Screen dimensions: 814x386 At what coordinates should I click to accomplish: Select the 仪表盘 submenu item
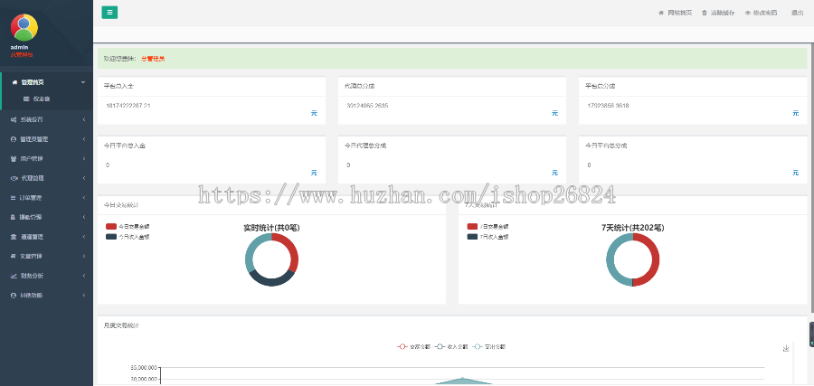coord(47,99)
